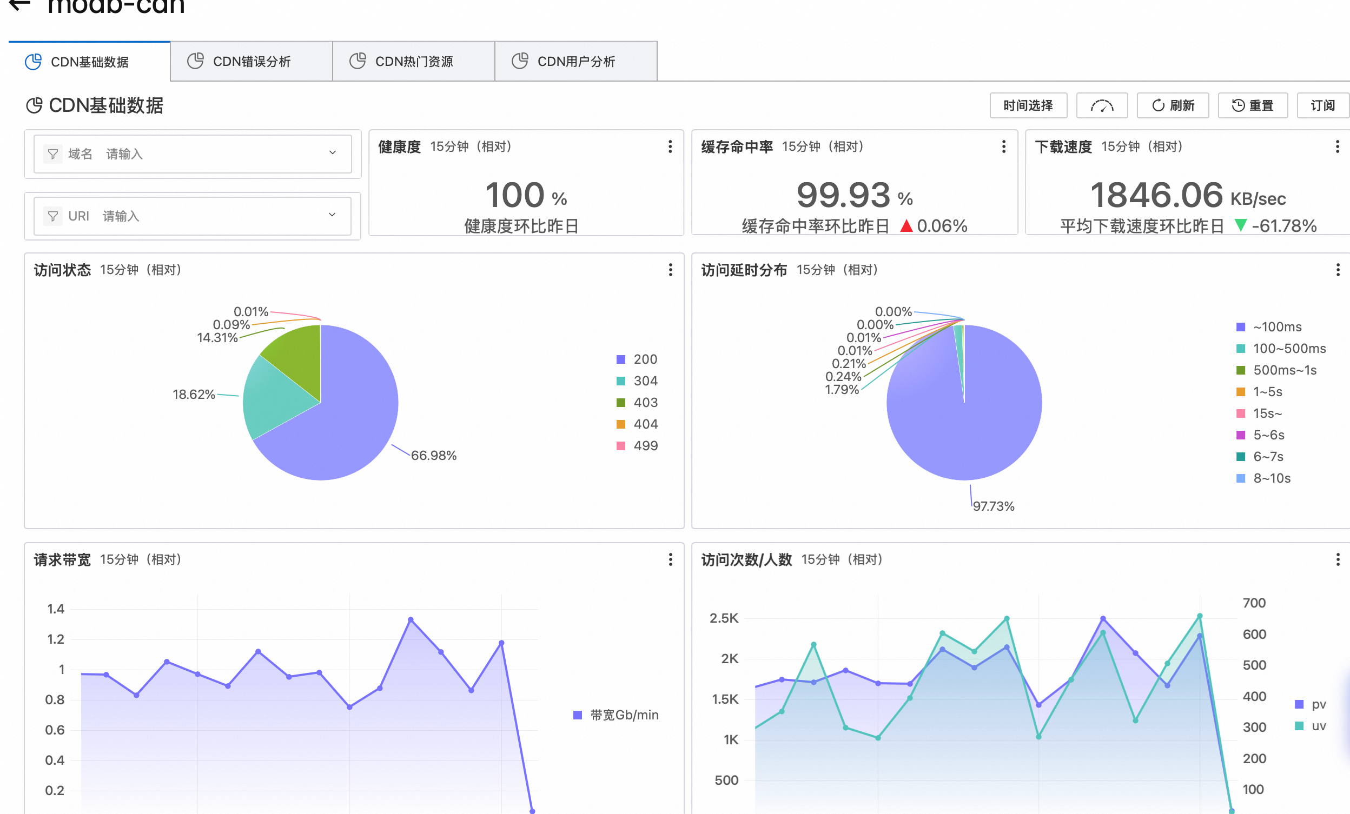Click the peak point on bandwidth chart
This screenshot has height=814, width=1350.
(x=411, y=619)
